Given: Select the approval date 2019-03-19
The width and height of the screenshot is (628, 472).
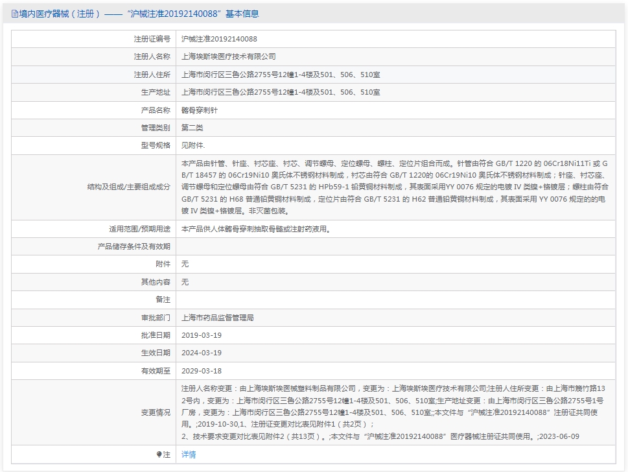Looking at the screenshot, I should [x=202, y=335].
